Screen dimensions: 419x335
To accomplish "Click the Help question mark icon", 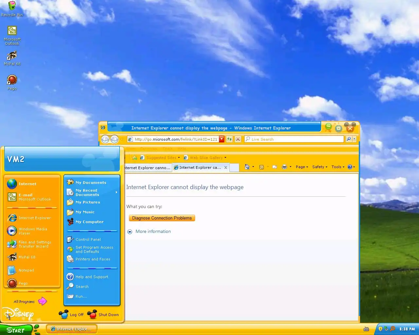I will pyautogui.click(x=350, y=167).
